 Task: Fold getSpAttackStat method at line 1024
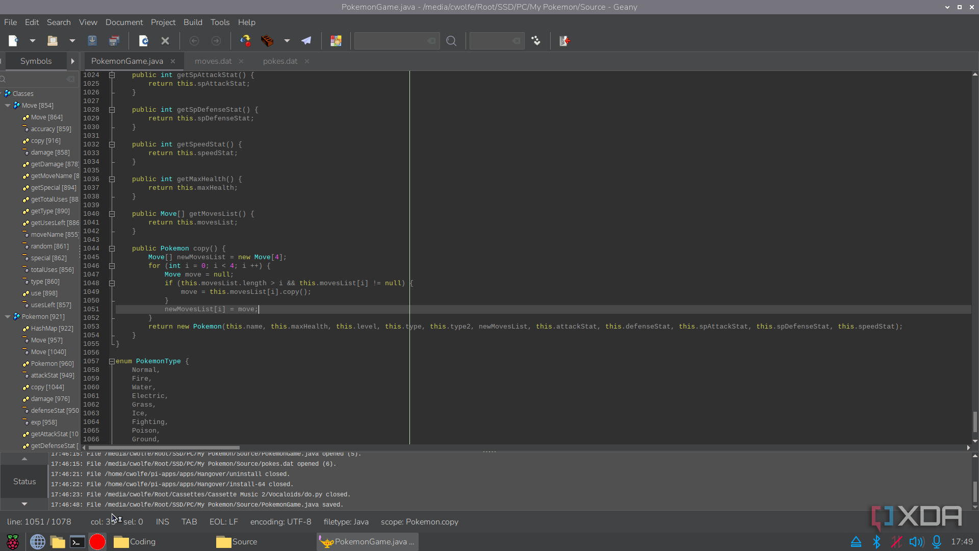112,75
